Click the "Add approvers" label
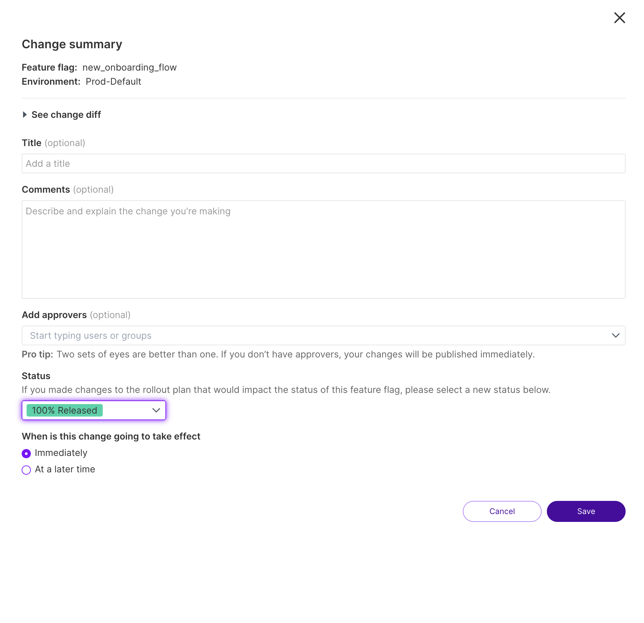 (54, 315)
